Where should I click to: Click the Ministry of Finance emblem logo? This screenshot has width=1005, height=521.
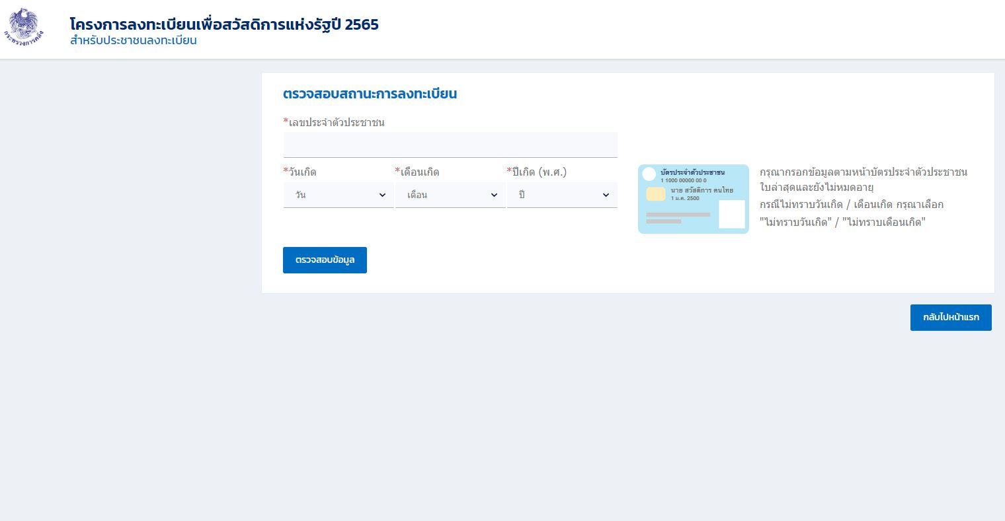pyautogui.click(x=24, y=26)
